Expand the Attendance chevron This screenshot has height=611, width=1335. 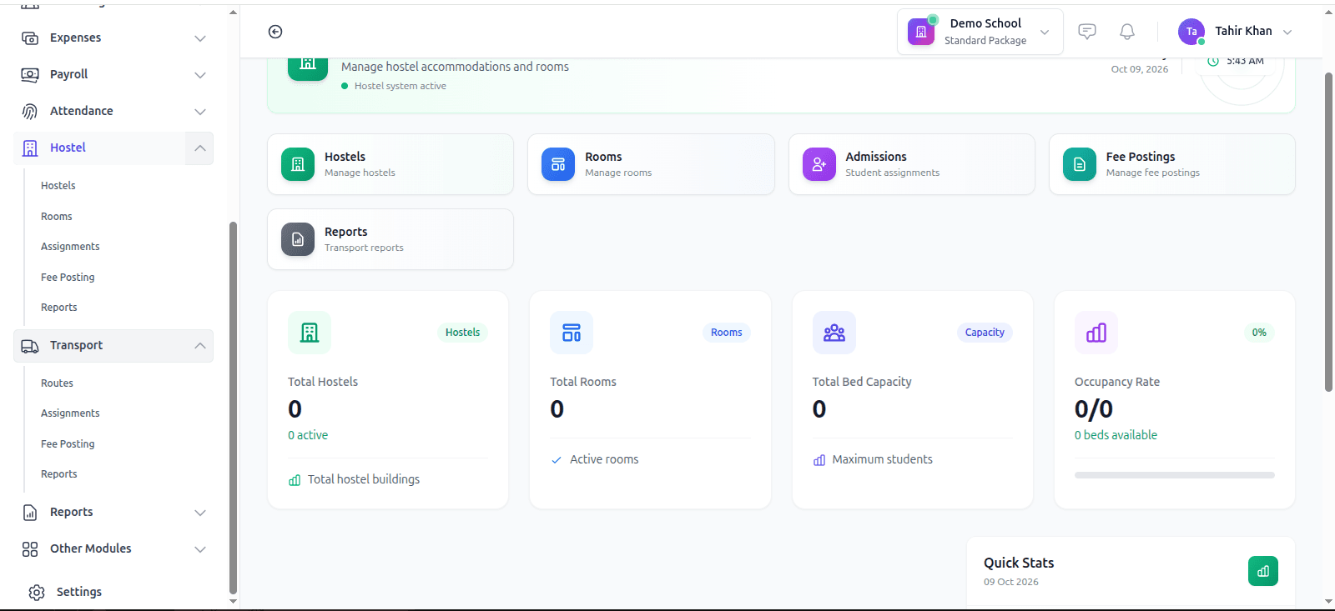(x=200, y=112)
